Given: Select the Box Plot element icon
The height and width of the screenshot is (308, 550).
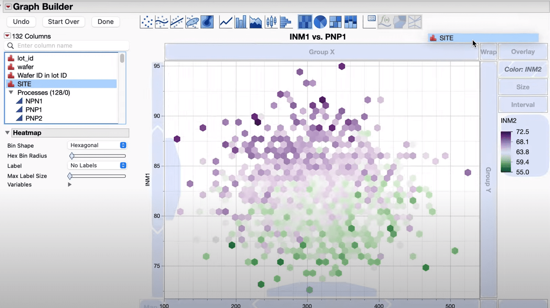Looking at the screenshot, I should (271, 22).
